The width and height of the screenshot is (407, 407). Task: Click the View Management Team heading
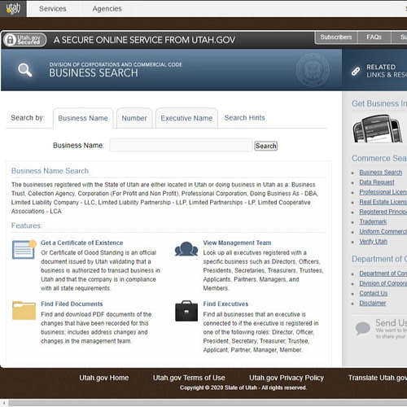(237, 243)
